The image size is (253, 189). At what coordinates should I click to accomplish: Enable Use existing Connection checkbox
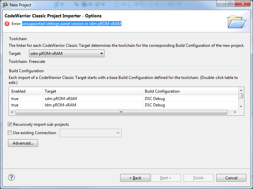coord(10,133)
